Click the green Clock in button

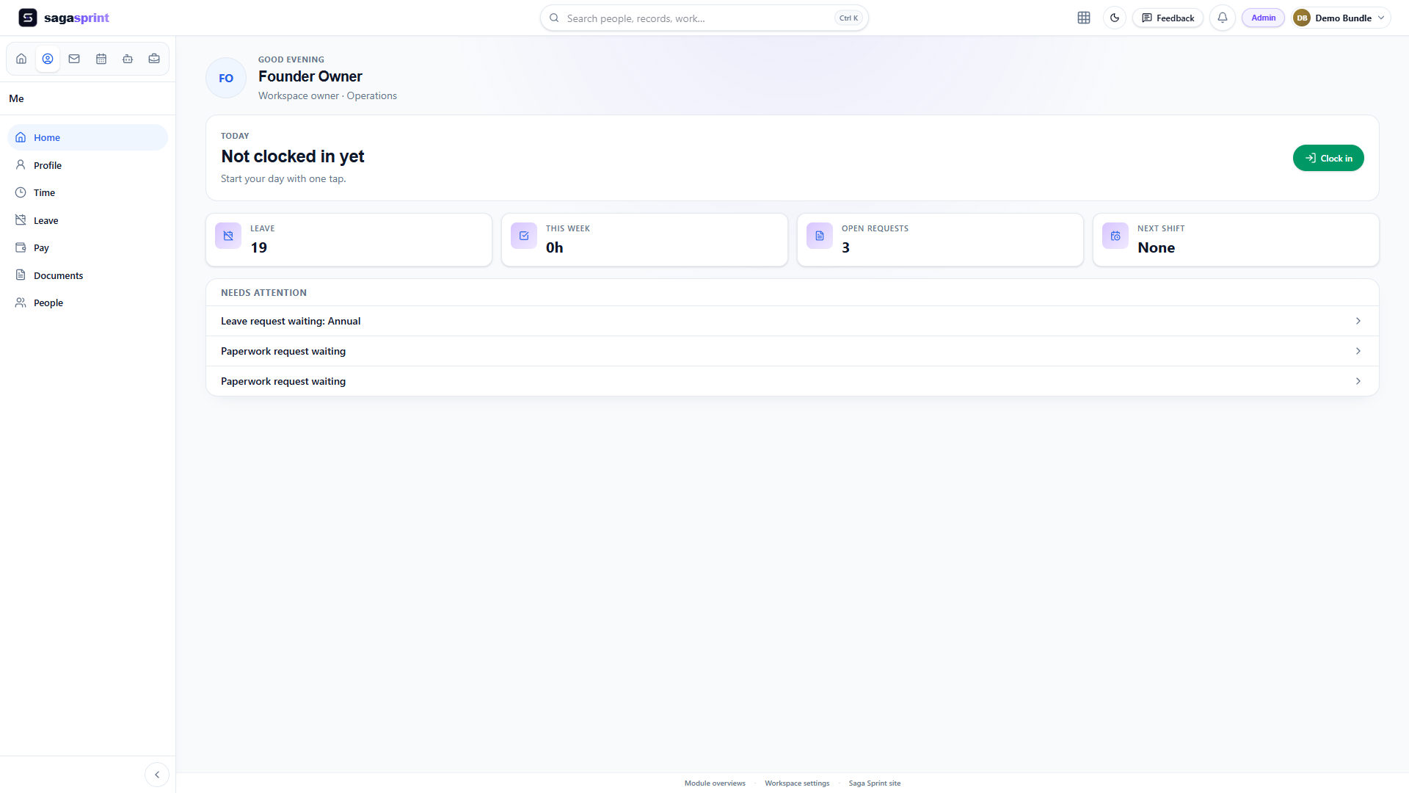point(1328,158)
